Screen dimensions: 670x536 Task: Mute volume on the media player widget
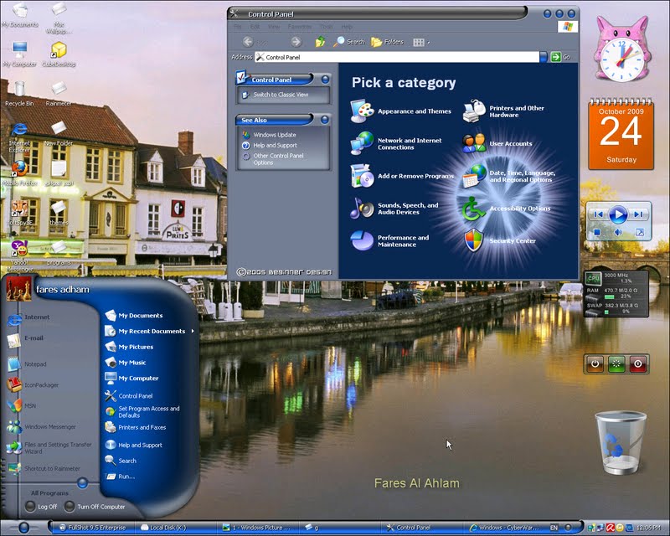[618, 232]
